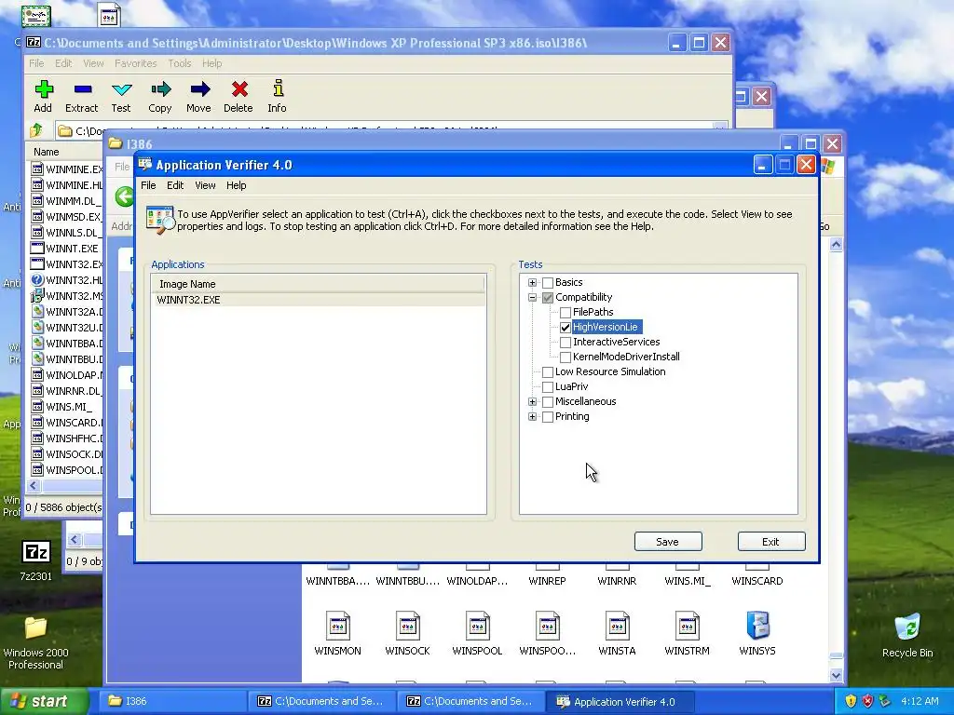Image resolution: width=954 pixels, height=715 pixels.
Task: Click the Delete icon in 7-Zip toolbar
Action: pyautogui.click(x=238, y=89)
